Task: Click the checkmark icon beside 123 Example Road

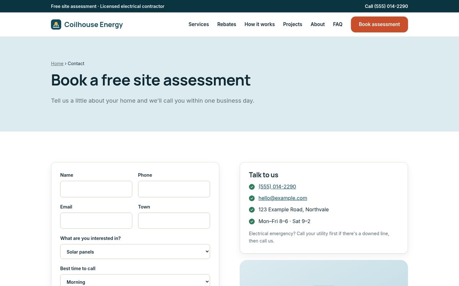Action: pos(252,210)
